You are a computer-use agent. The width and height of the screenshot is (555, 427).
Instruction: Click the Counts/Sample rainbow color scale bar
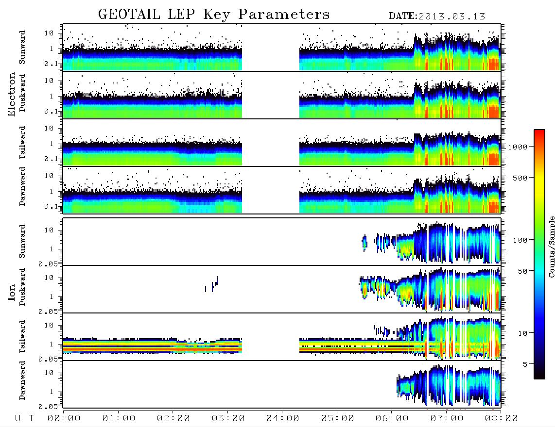click(539, 255)
